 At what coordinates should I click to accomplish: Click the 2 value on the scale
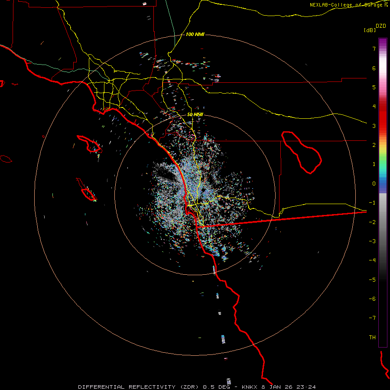(x=374, y=145)
